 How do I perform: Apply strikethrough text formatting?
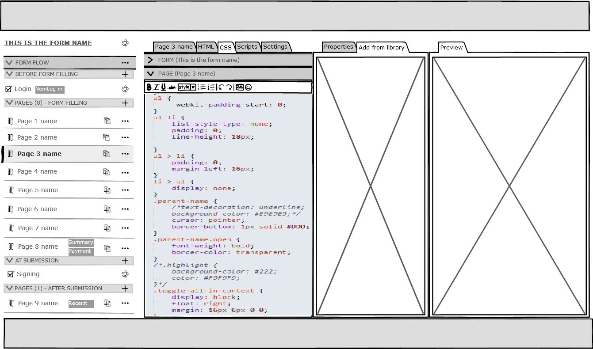[172, 87]
